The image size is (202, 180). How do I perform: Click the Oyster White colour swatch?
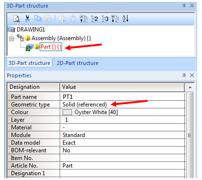[x=67, y=112]
